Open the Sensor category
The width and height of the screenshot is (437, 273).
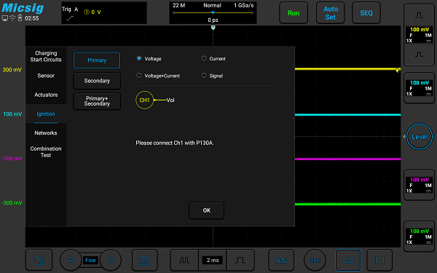(46, 76)
